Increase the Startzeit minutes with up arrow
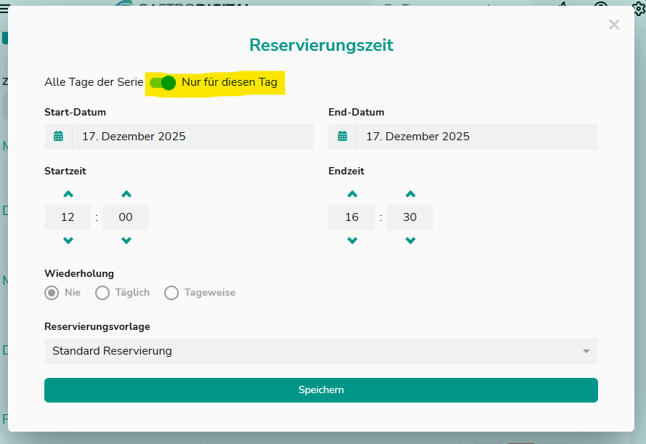This screenshot has width=646, height=444. tap(126, 194)
